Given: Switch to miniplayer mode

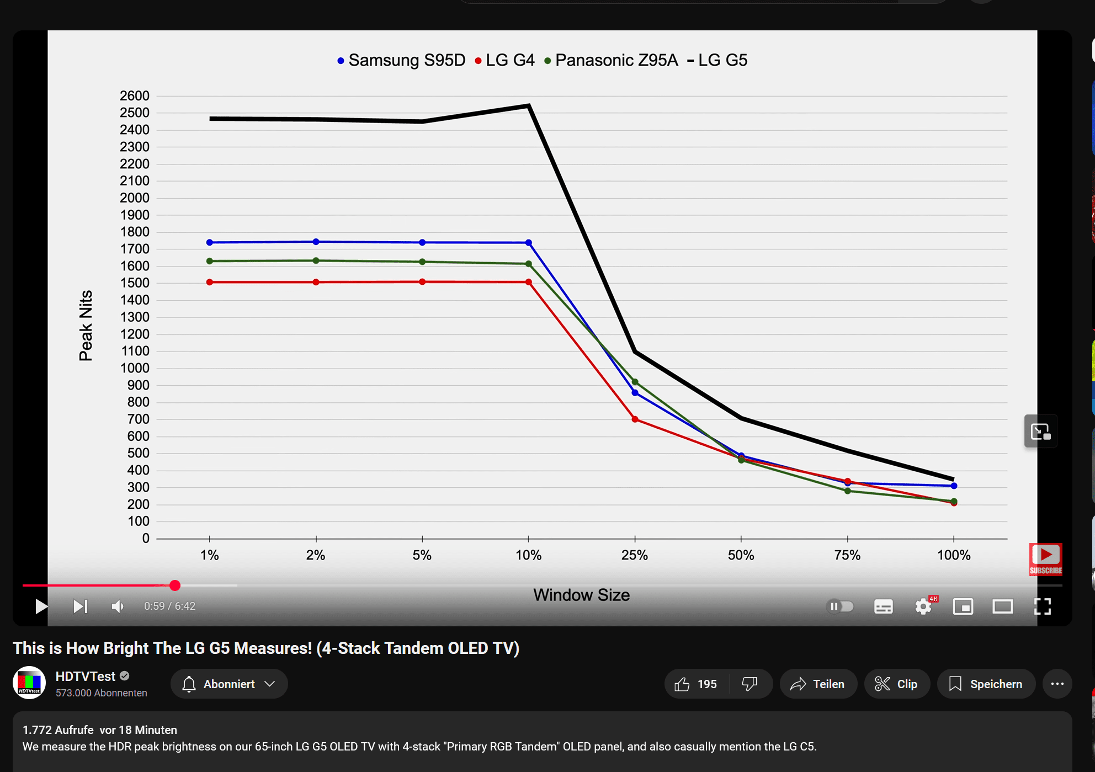Looking at the screenshot, I should coord(963,606).
